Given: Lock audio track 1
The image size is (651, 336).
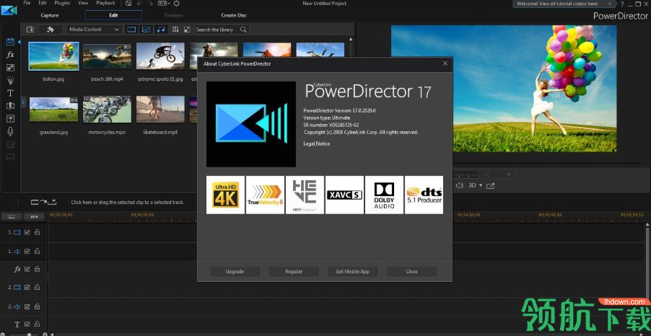Looking at the screenshot, I should pos(37,251).
